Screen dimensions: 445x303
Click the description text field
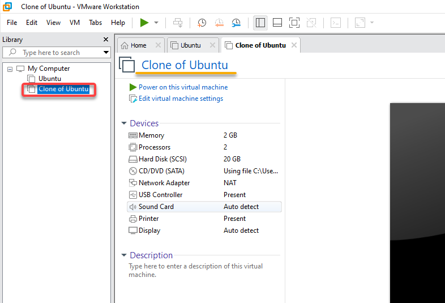click(x=195, y=270)
